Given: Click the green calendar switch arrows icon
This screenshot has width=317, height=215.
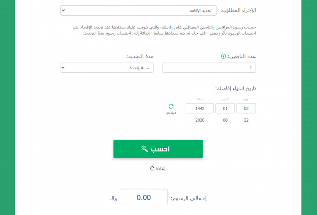Looking at the screenshot, I should tap(171, 106).
